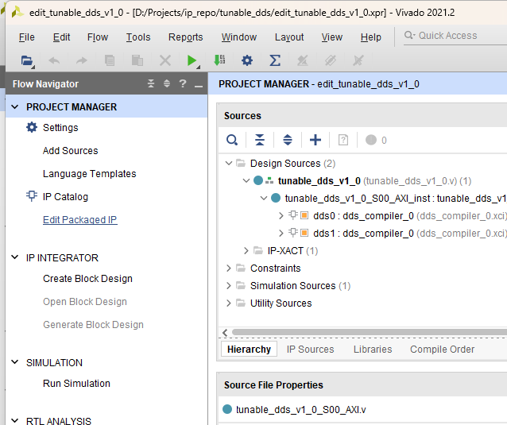This screenshot has height=425, width=507.
Task: Click the scroll-left arrow in Sources
Action: 225,332
